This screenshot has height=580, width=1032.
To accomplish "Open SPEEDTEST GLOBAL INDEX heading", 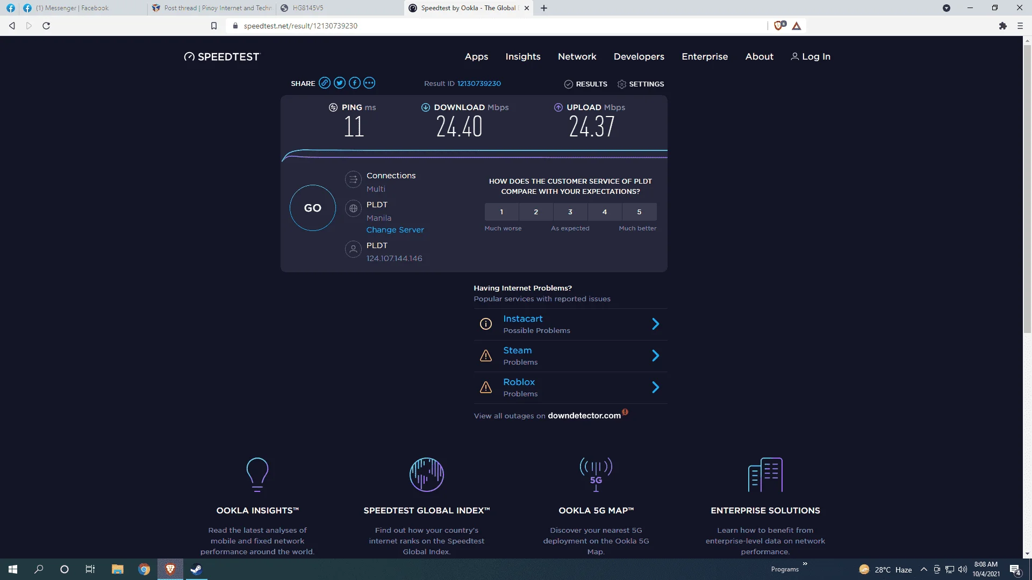I will coord(427,511).
